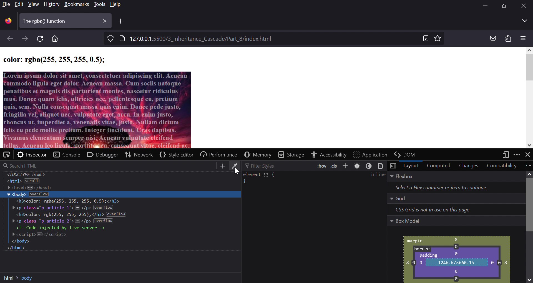This screenshot has width=533, height=283.
Task: Open Responsive Design Mode icon
Action: [x=506, y=155]
